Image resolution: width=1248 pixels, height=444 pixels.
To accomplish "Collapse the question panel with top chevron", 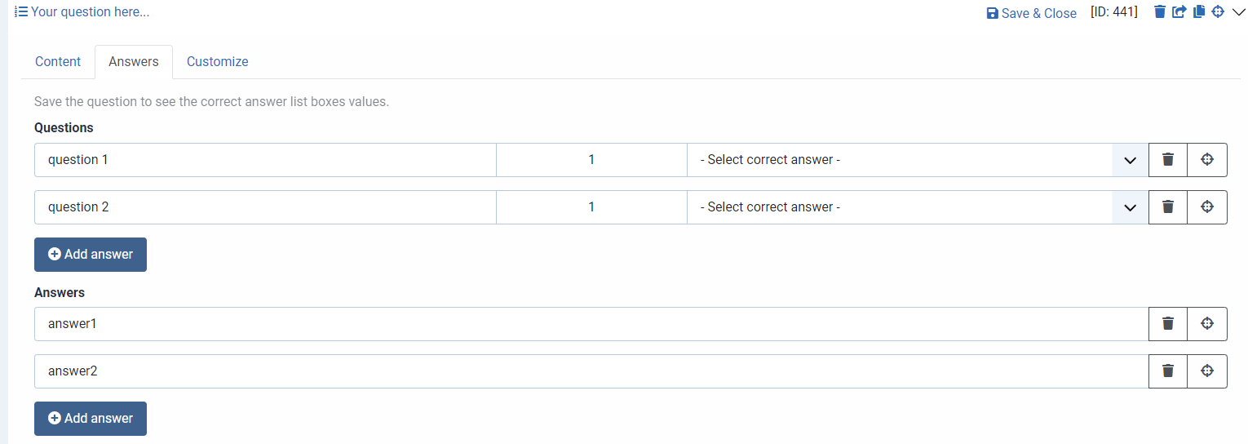I will (x=1238, y=12).
